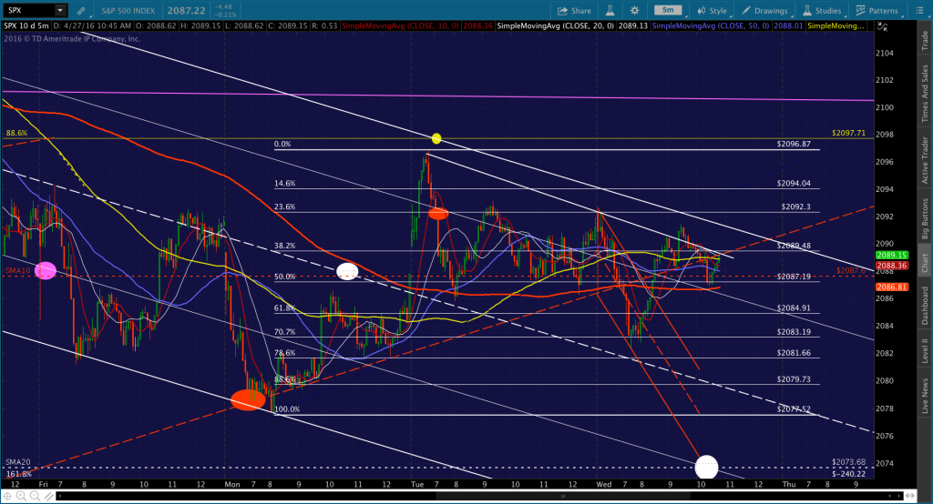Click the $2073.68 label at lower right
This screenshot has width=933, height=504.
click(848, 462)
